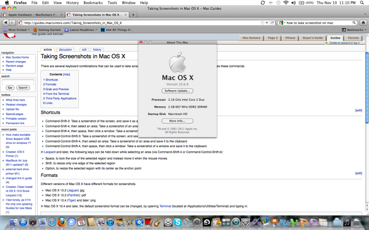The image size is (369, 230).
Task: Click the Firefox icon in the dock
Action: pos(62,222)
